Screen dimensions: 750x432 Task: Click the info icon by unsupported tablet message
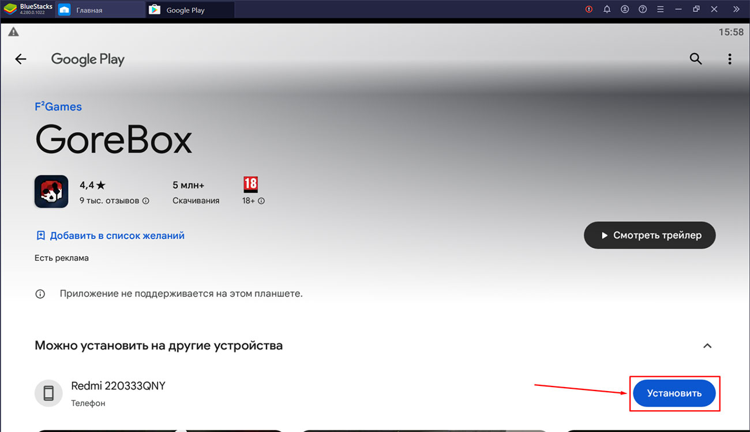[x=40, y=294]
